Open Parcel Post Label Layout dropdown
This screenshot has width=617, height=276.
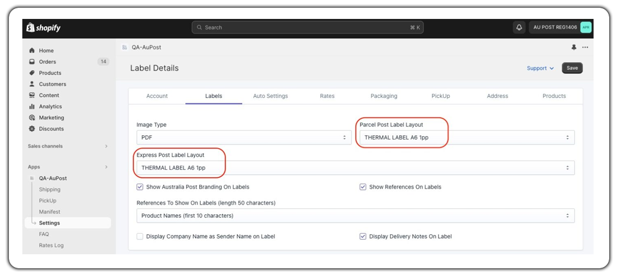point(467,137)
